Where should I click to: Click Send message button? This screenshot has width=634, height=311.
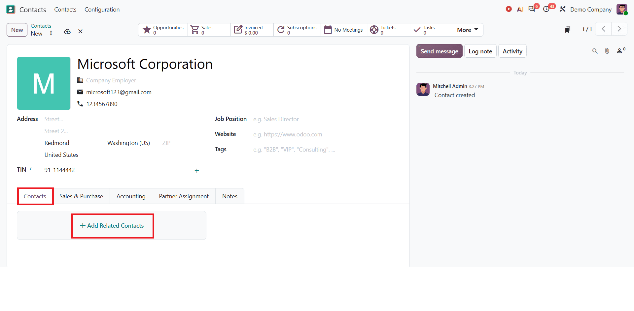pyautogui.click(x=440, y=51)
